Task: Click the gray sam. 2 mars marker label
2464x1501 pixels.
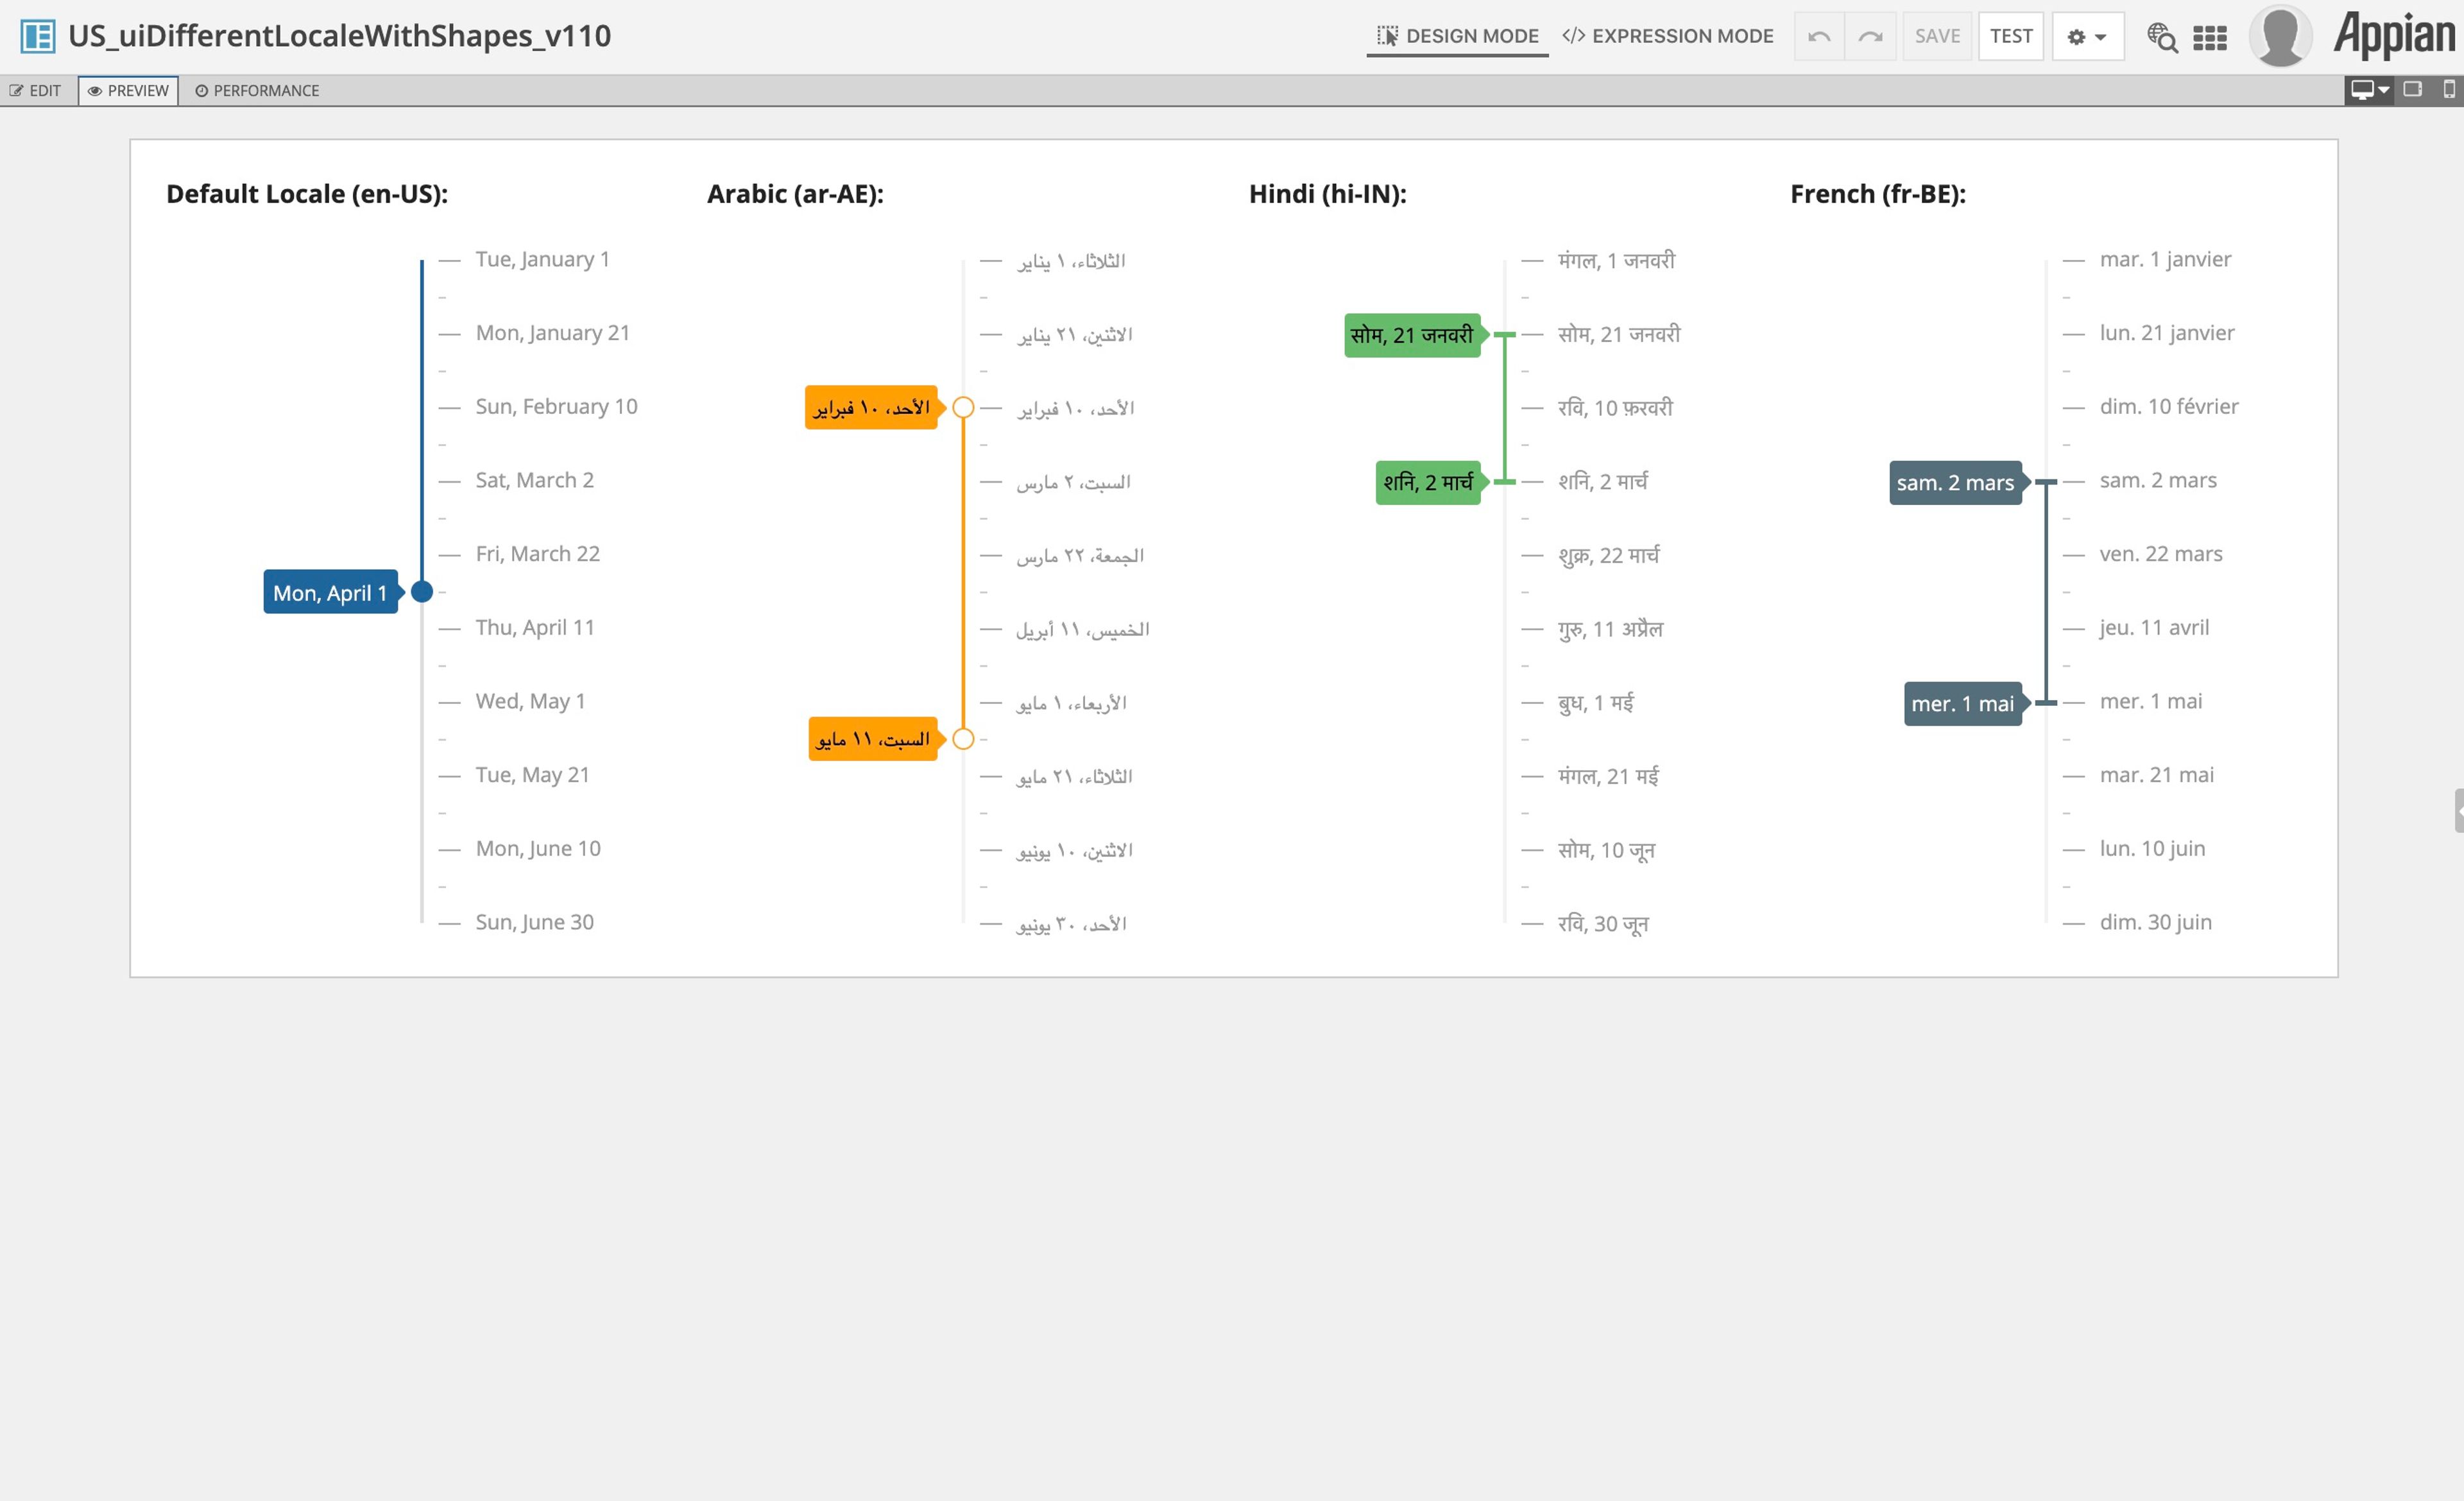Action: coord(1955,482)
